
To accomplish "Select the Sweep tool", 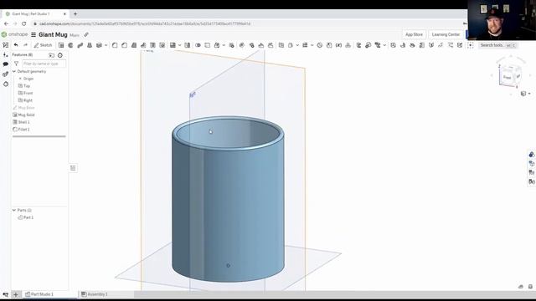I will (80, 45).
